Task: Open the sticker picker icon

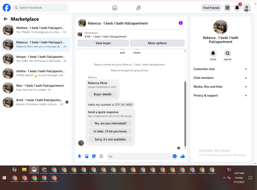Action: click(x=94, y=156)
